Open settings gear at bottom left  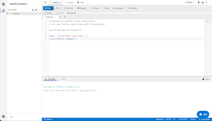coord(3,117)
